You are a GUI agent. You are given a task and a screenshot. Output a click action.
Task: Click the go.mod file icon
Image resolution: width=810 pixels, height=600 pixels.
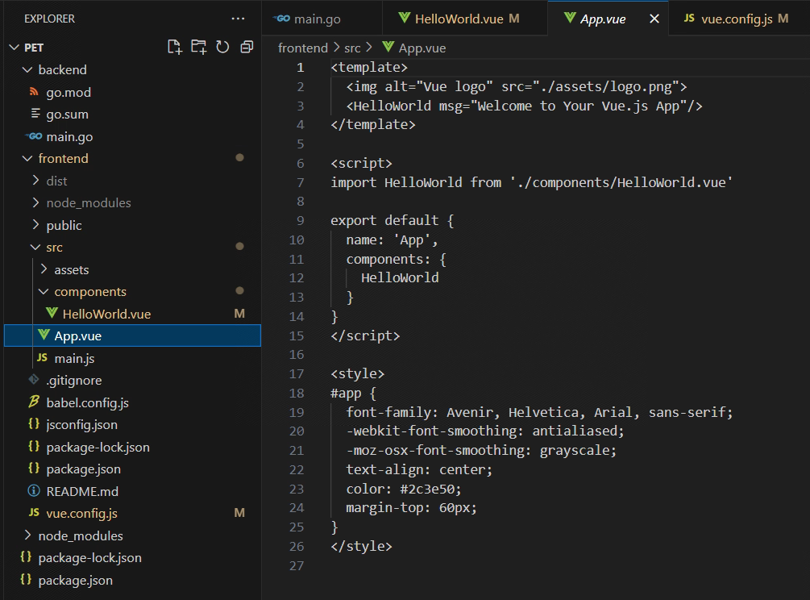[x=34, y=92]
